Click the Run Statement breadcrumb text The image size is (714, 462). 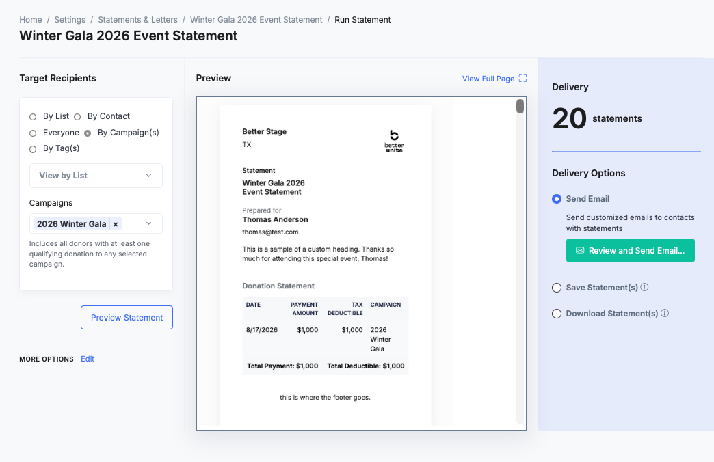tap(362, 20)
